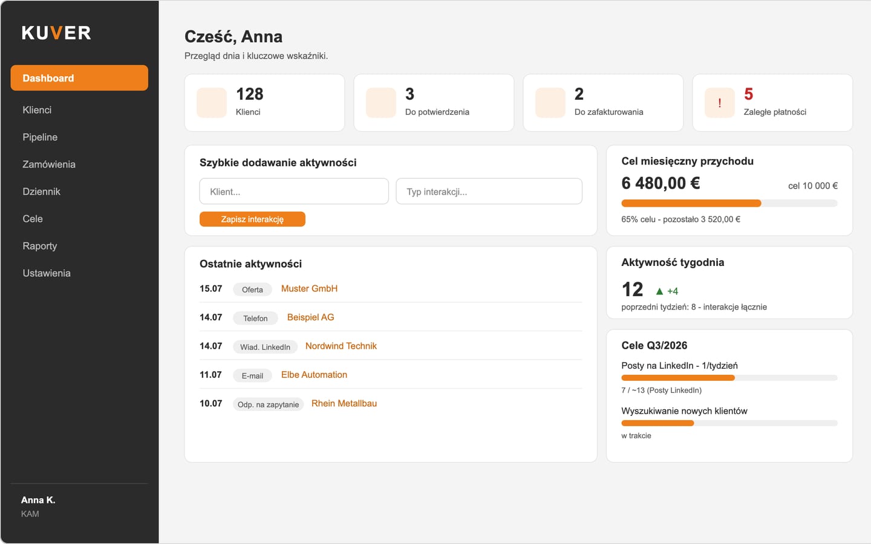Click the Klienci card icon tile

(x=212, y=102)
